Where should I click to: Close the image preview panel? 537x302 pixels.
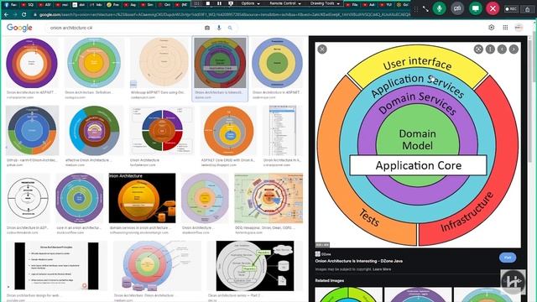322,49
